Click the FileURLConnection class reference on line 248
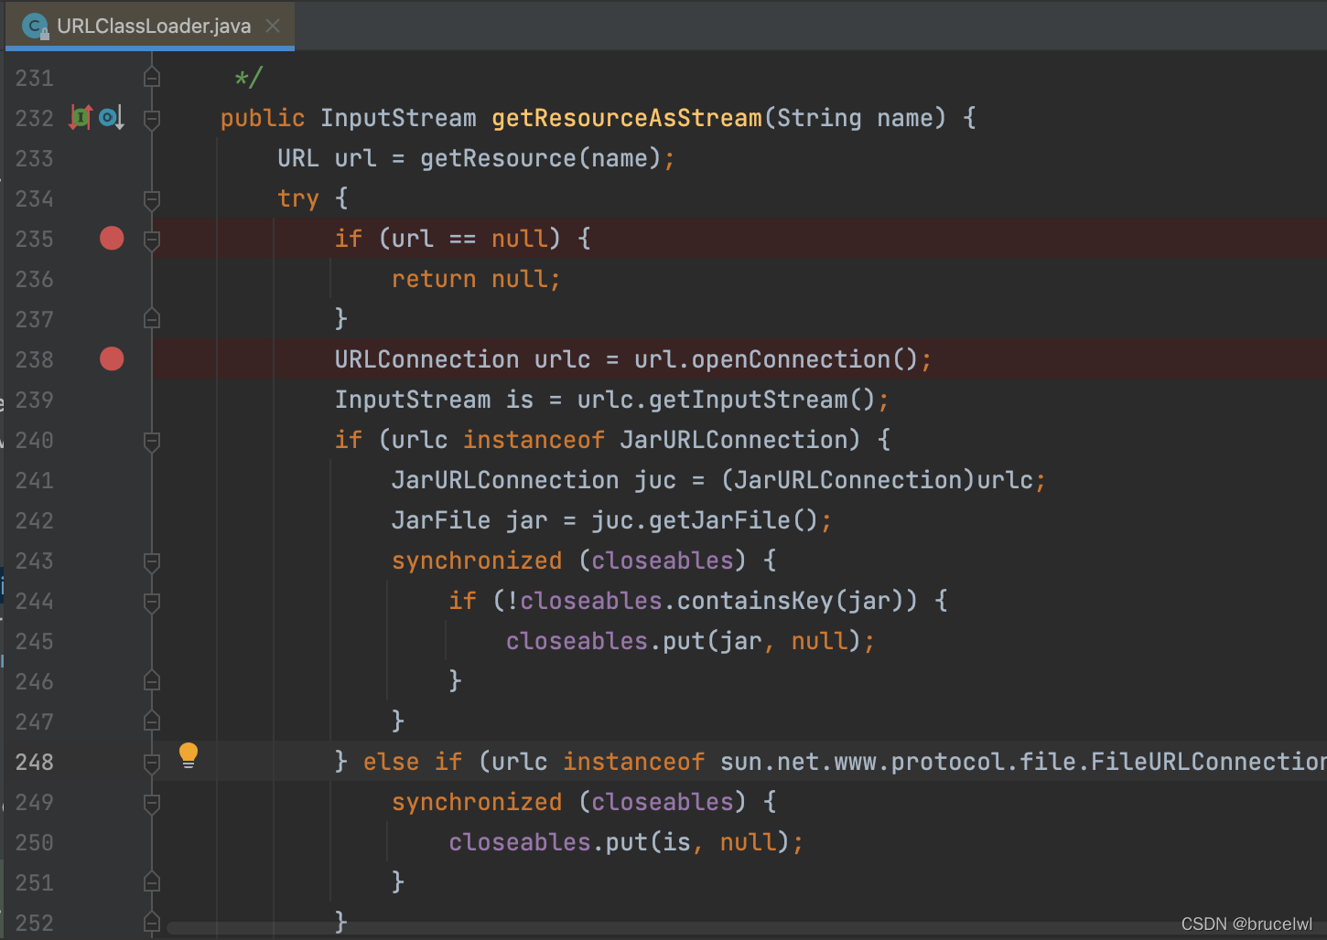Screen dimensions: 1327x940 click(1209, 762)
